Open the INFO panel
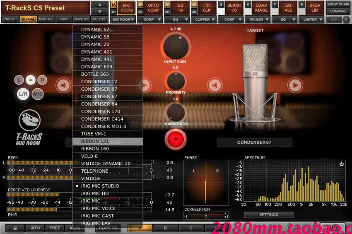This screenshot has height=234, width=352. click(35, 228)
